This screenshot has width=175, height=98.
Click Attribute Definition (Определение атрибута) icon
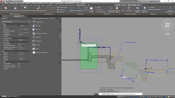pos(137,8)
